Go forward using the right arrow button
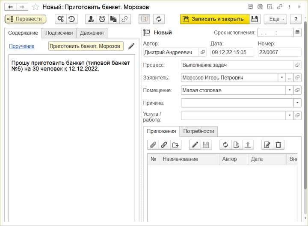Image resolution: width=308 pixels, height=226 pixels. [22, 7]
